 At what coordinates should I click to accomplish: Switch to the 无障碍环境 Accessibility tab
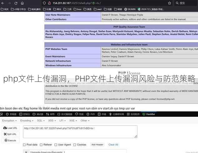pyautogui.click(x=116, y=114)
